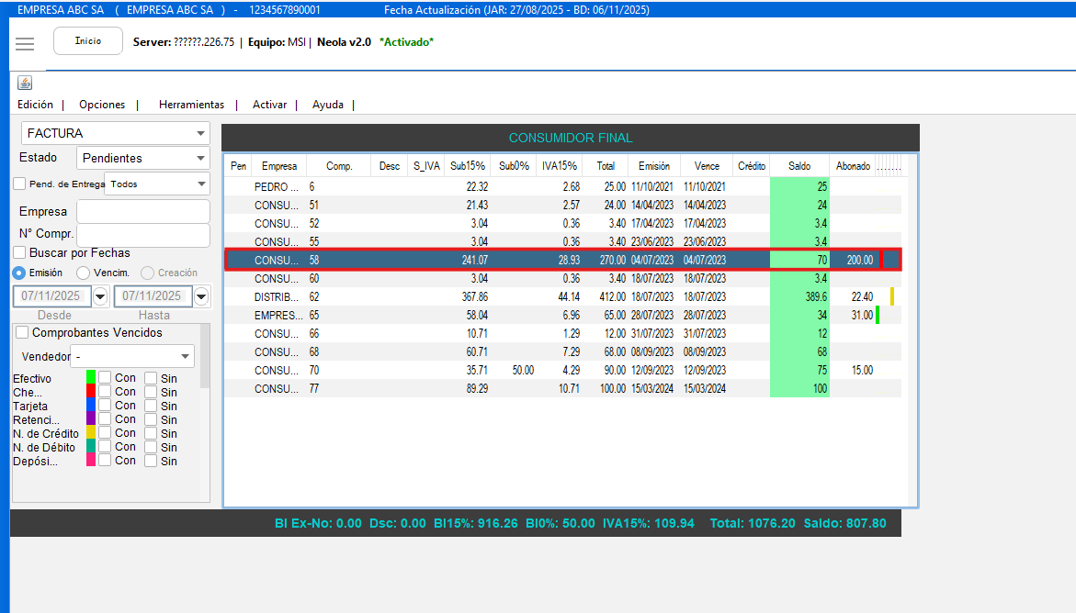
Task: Expand the Vendedor dropdown
Action: pos(186,356)
